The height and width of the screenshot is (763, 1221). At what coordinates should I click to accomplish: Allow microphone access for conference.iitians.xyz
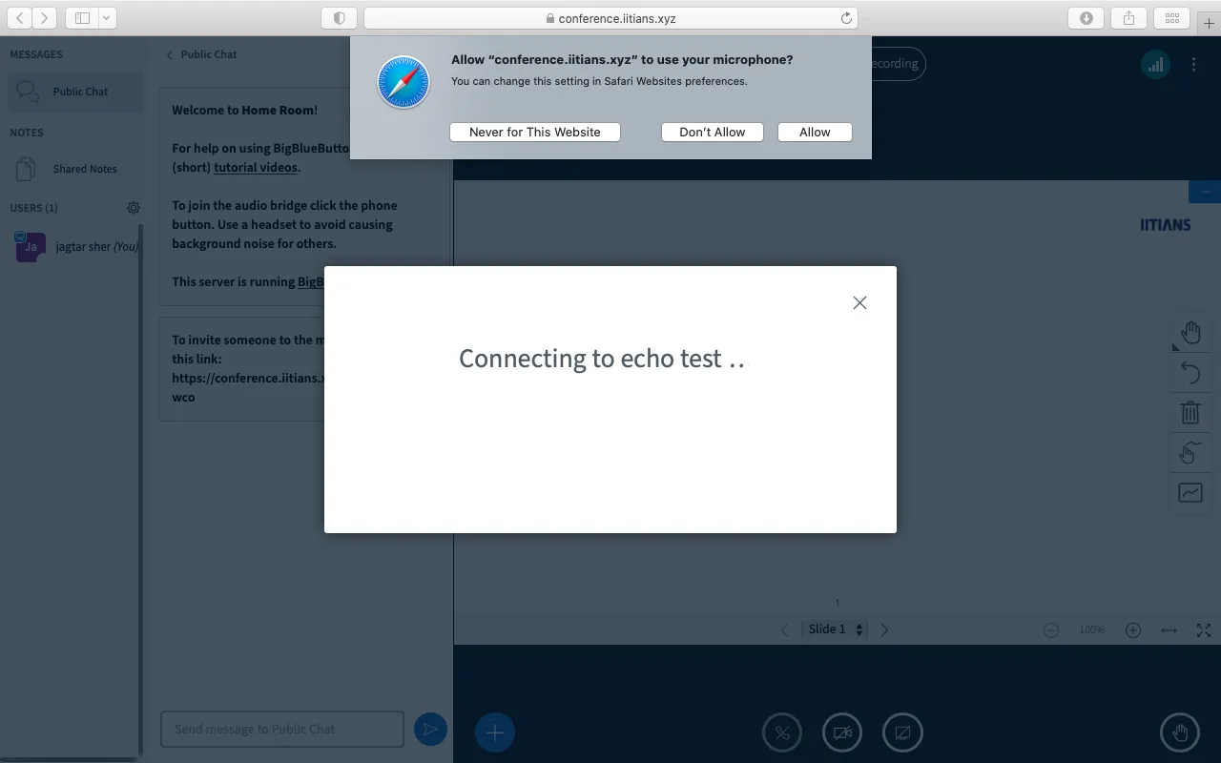(x=815, y=132)
